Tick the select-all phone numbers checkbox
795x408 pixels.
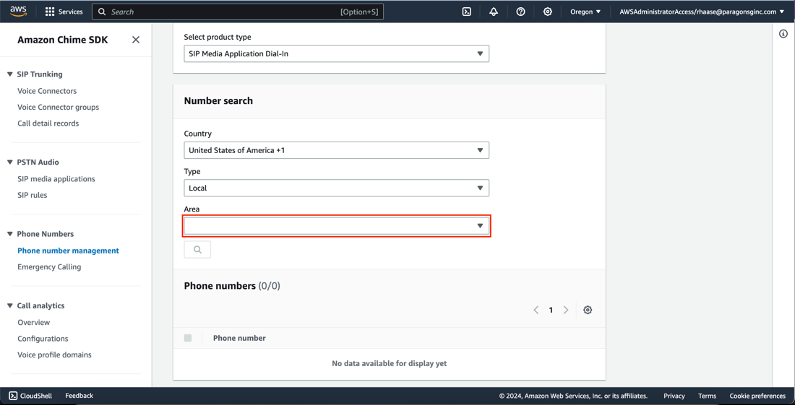[188, 338]
